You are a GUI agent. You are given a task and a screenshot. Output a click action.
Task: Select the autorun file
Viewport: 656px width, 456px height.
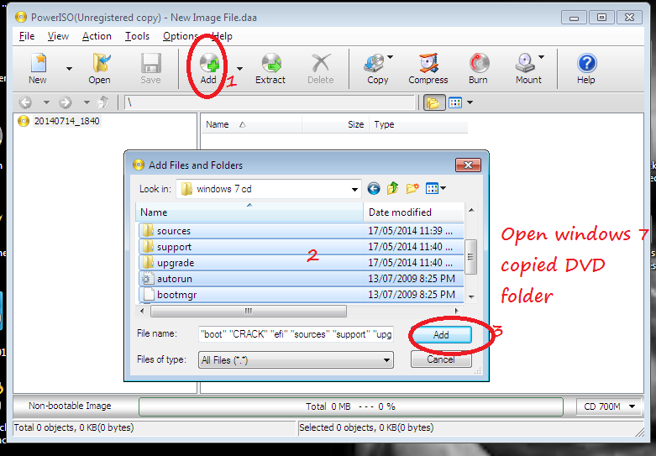pyautogui.click(x=301, y=279)
